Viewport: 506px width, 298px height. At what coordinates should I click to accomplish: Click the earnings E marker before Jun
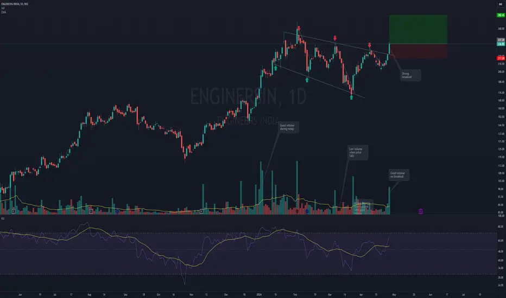point(14,211)
